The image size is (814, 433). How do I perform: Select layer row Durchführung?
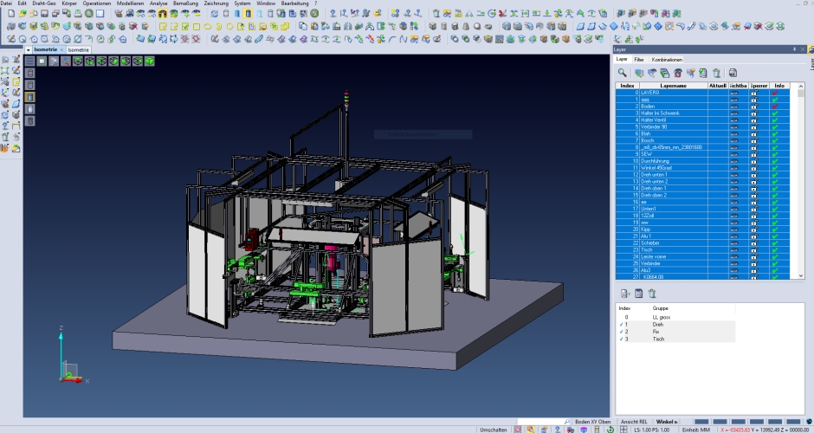pyautogui.click(x=702, y=161)
